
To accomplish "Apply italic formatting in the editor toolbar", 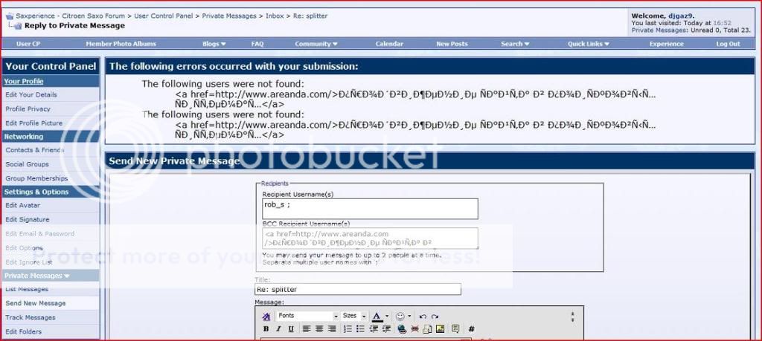I will click(x=278, y=329).
